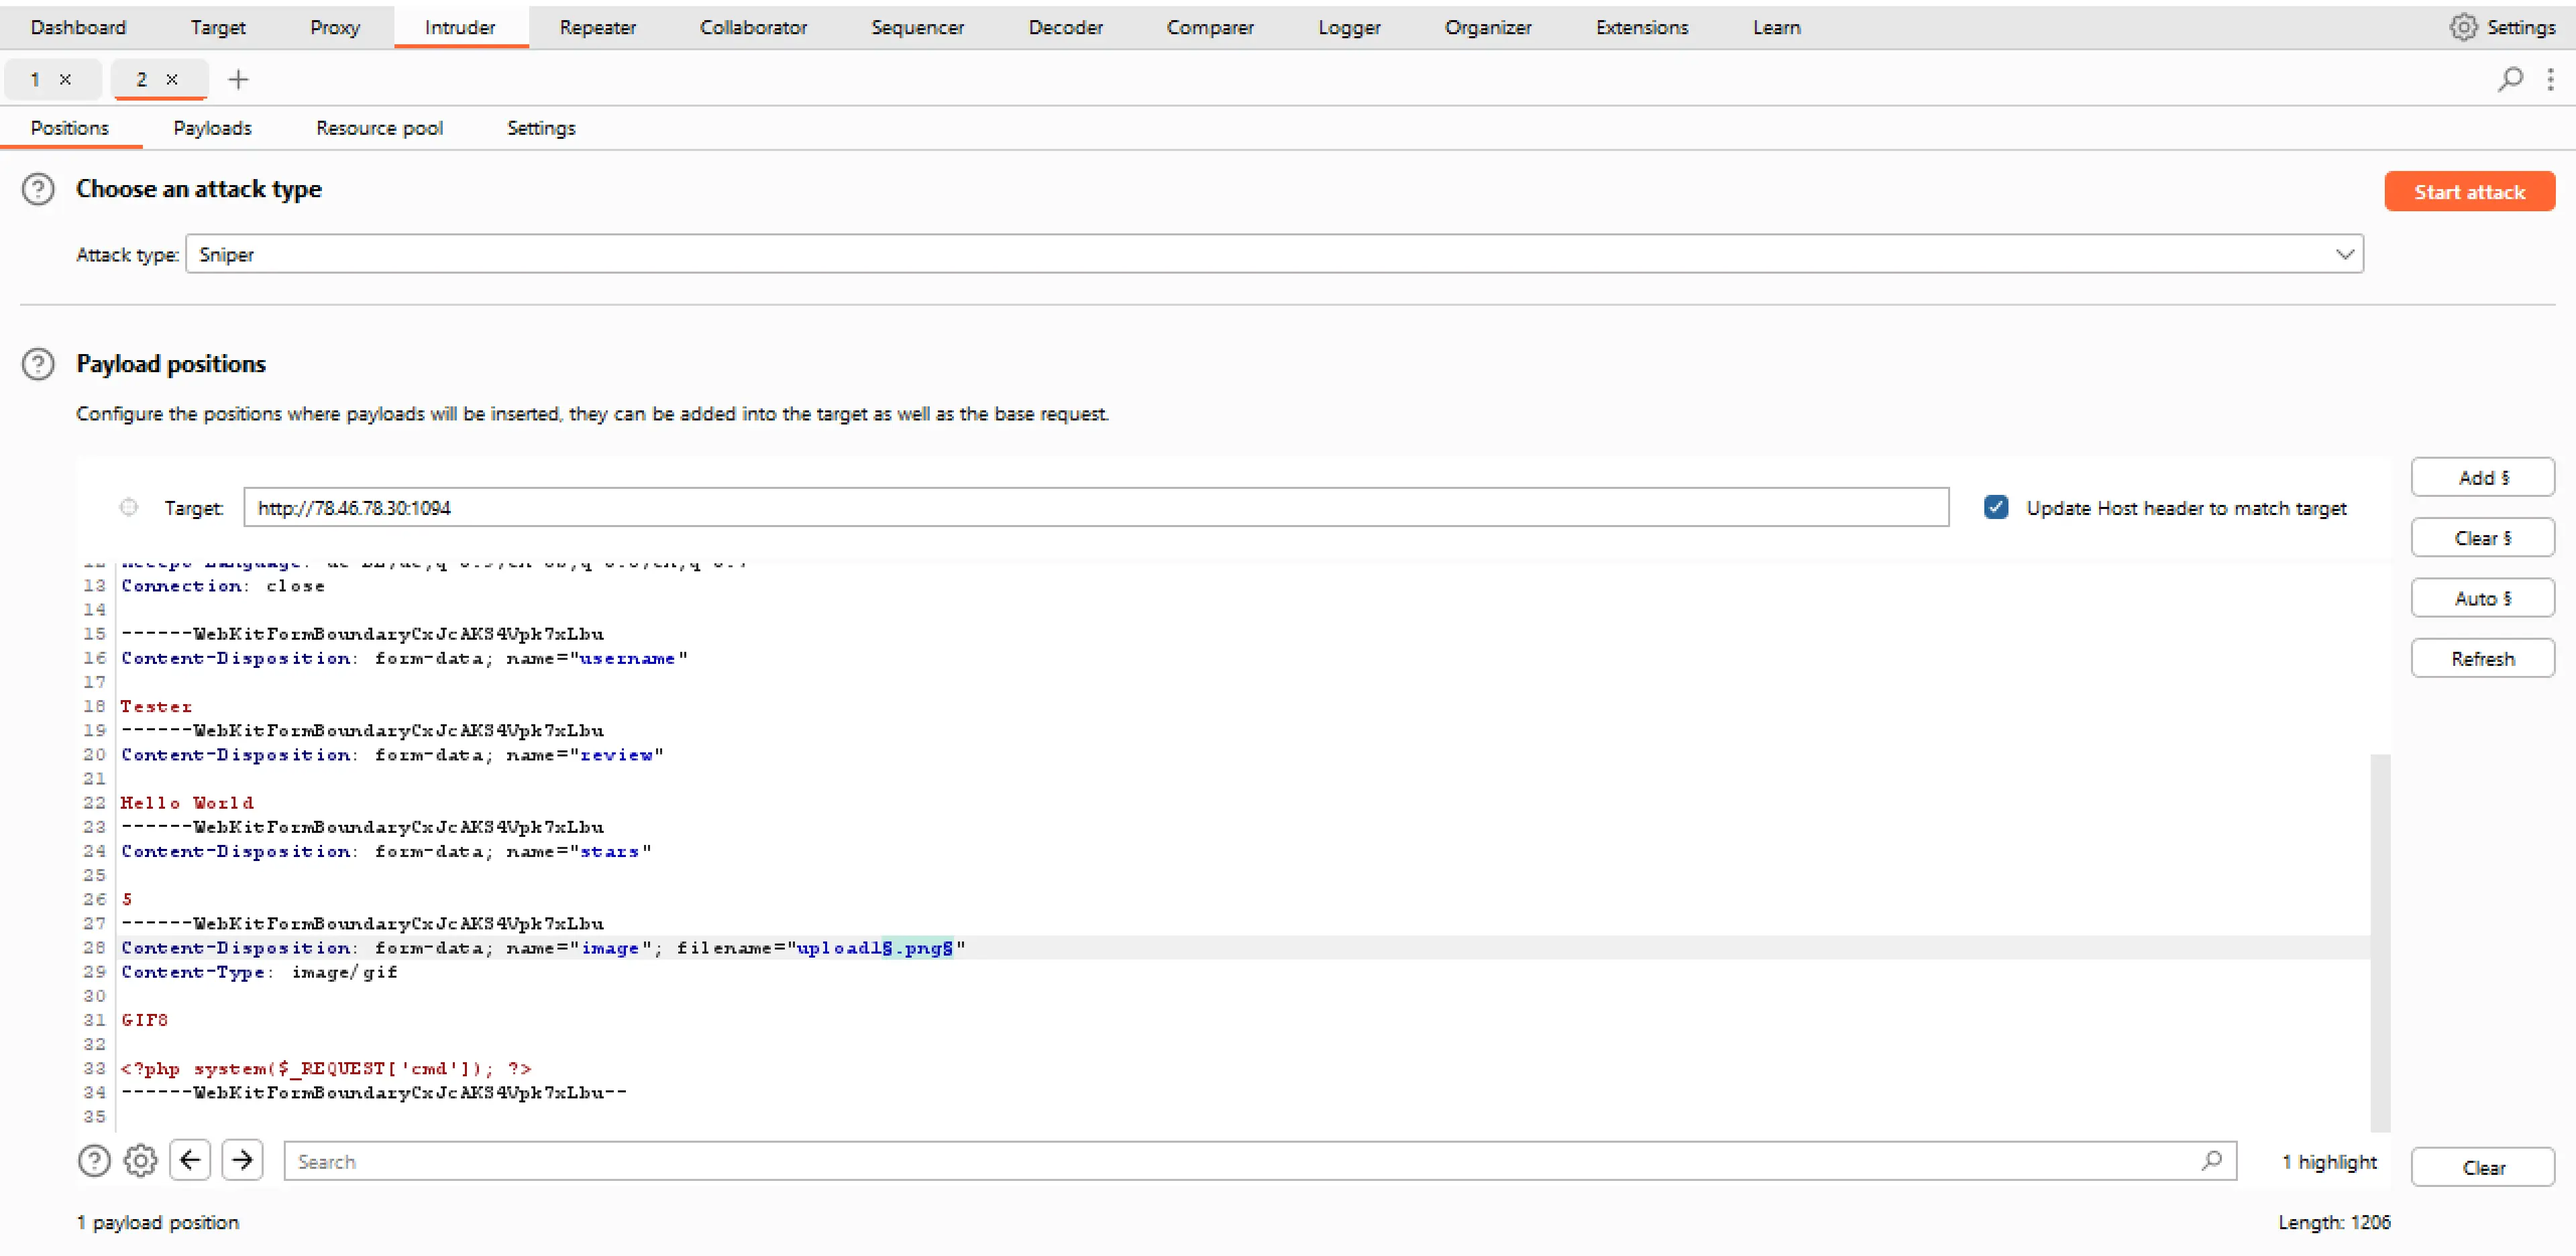
Task: Uncheck Update Host header to match target
Action: 1995,508
